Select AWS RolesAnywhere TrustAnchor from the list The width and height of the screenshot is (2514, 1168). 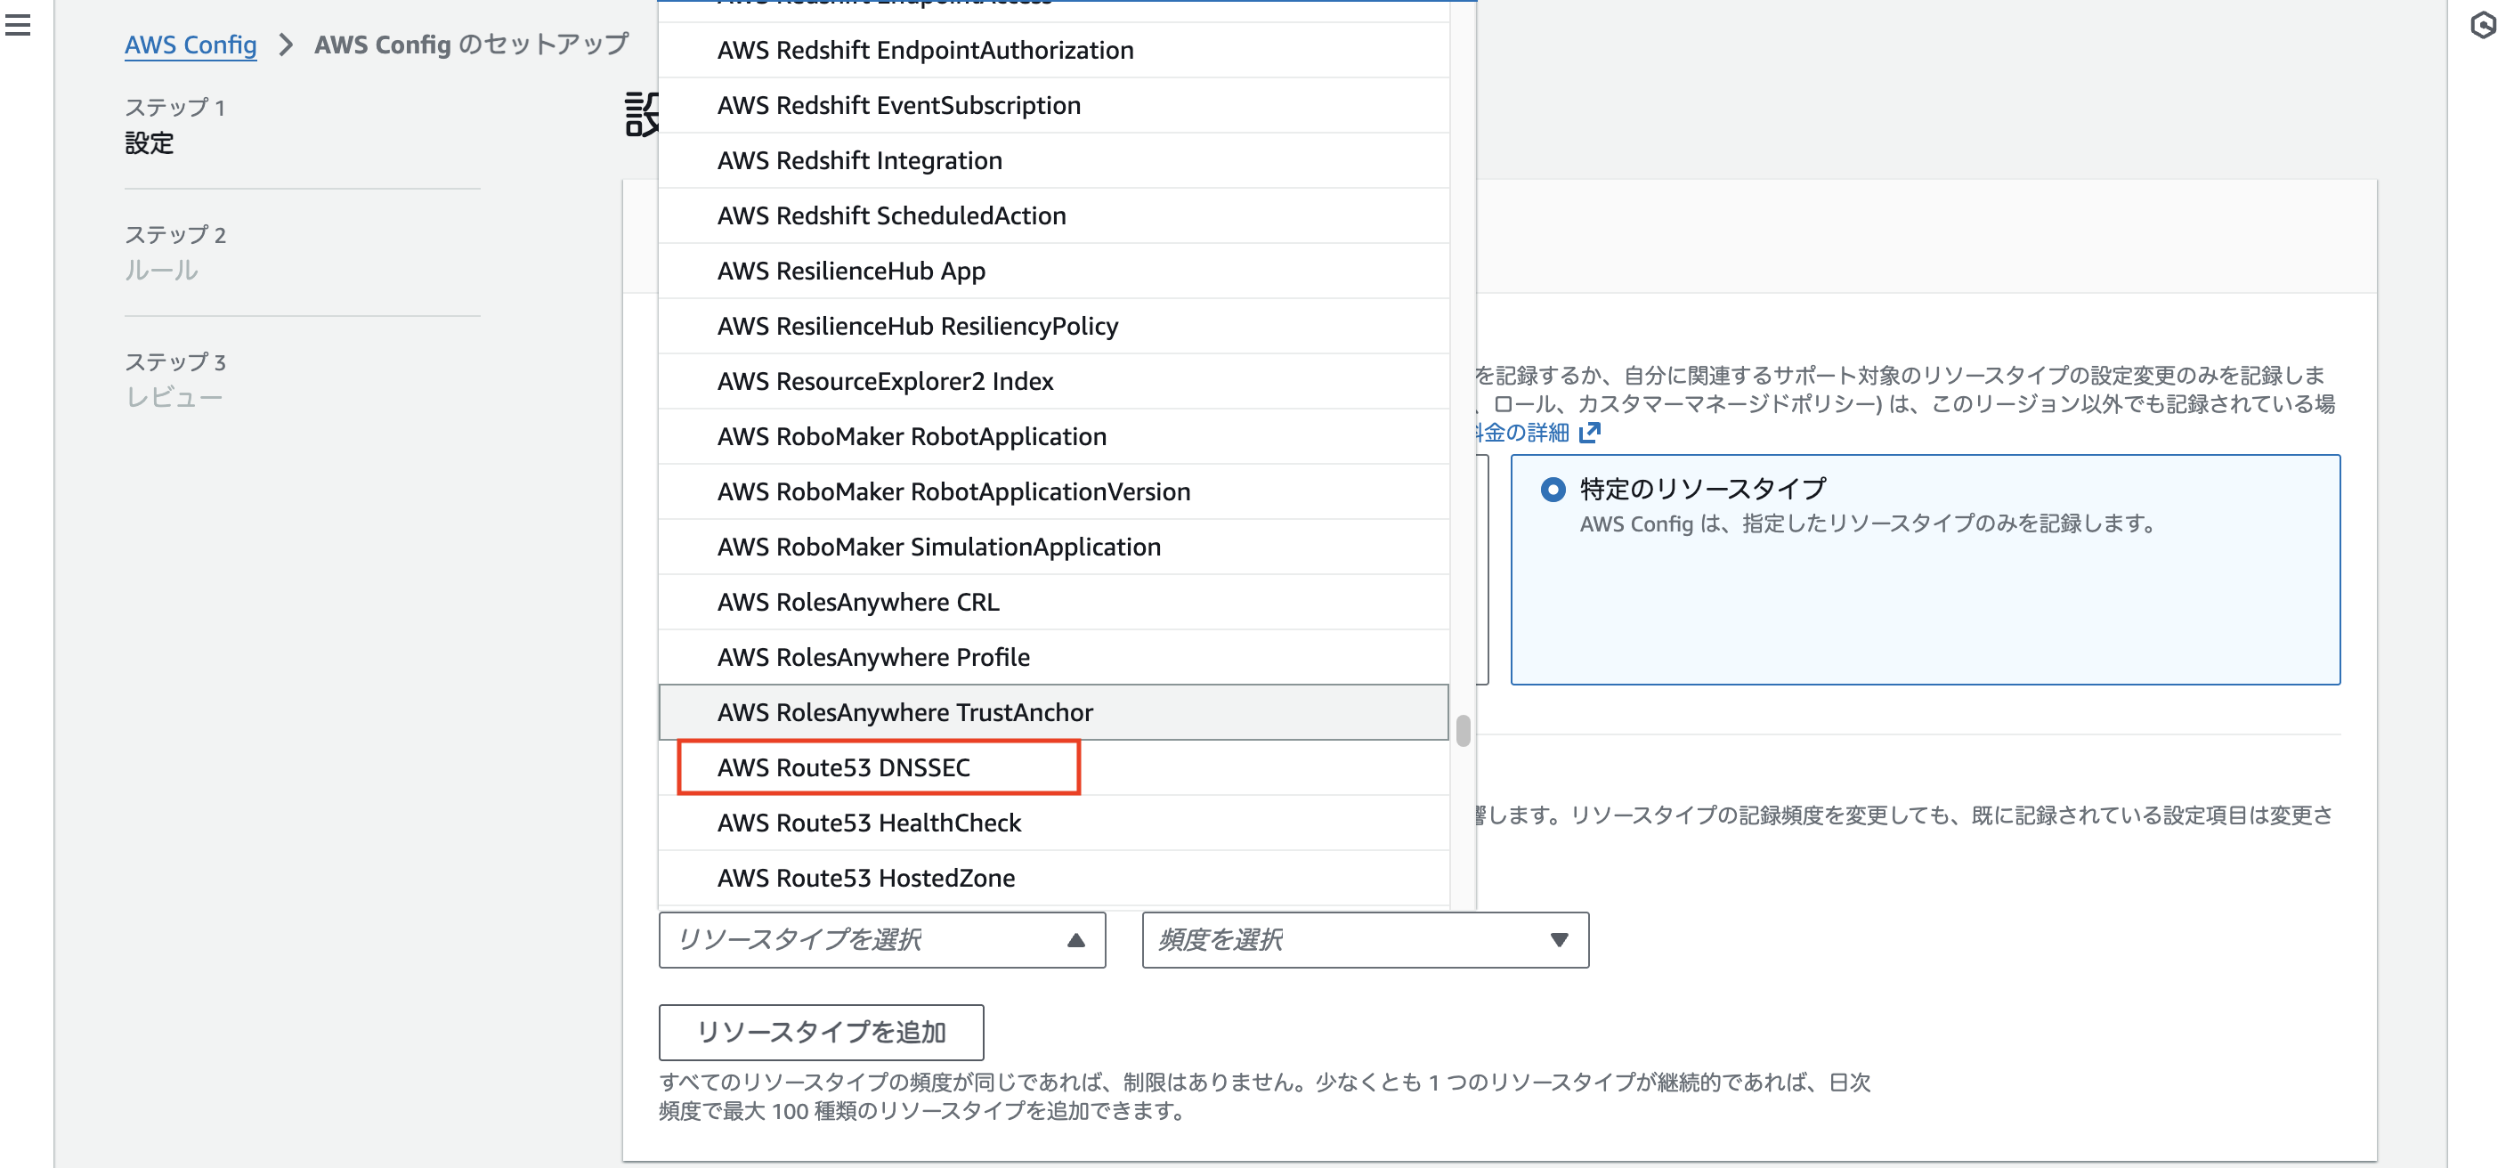(905, 712)
